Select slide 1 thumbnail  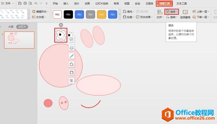pyautogui.click(x=19, y=40)
